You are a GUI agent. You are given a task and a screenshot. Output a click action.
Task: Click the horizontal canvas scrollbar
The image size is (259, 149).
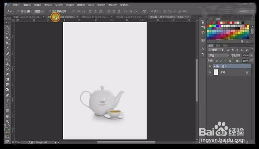point(126,142)
